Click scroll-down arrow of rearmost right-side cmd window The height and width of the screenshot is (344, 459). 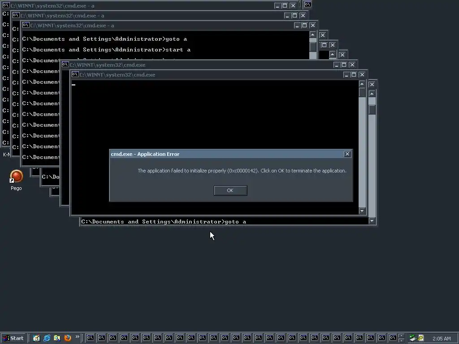pos(372,221)
